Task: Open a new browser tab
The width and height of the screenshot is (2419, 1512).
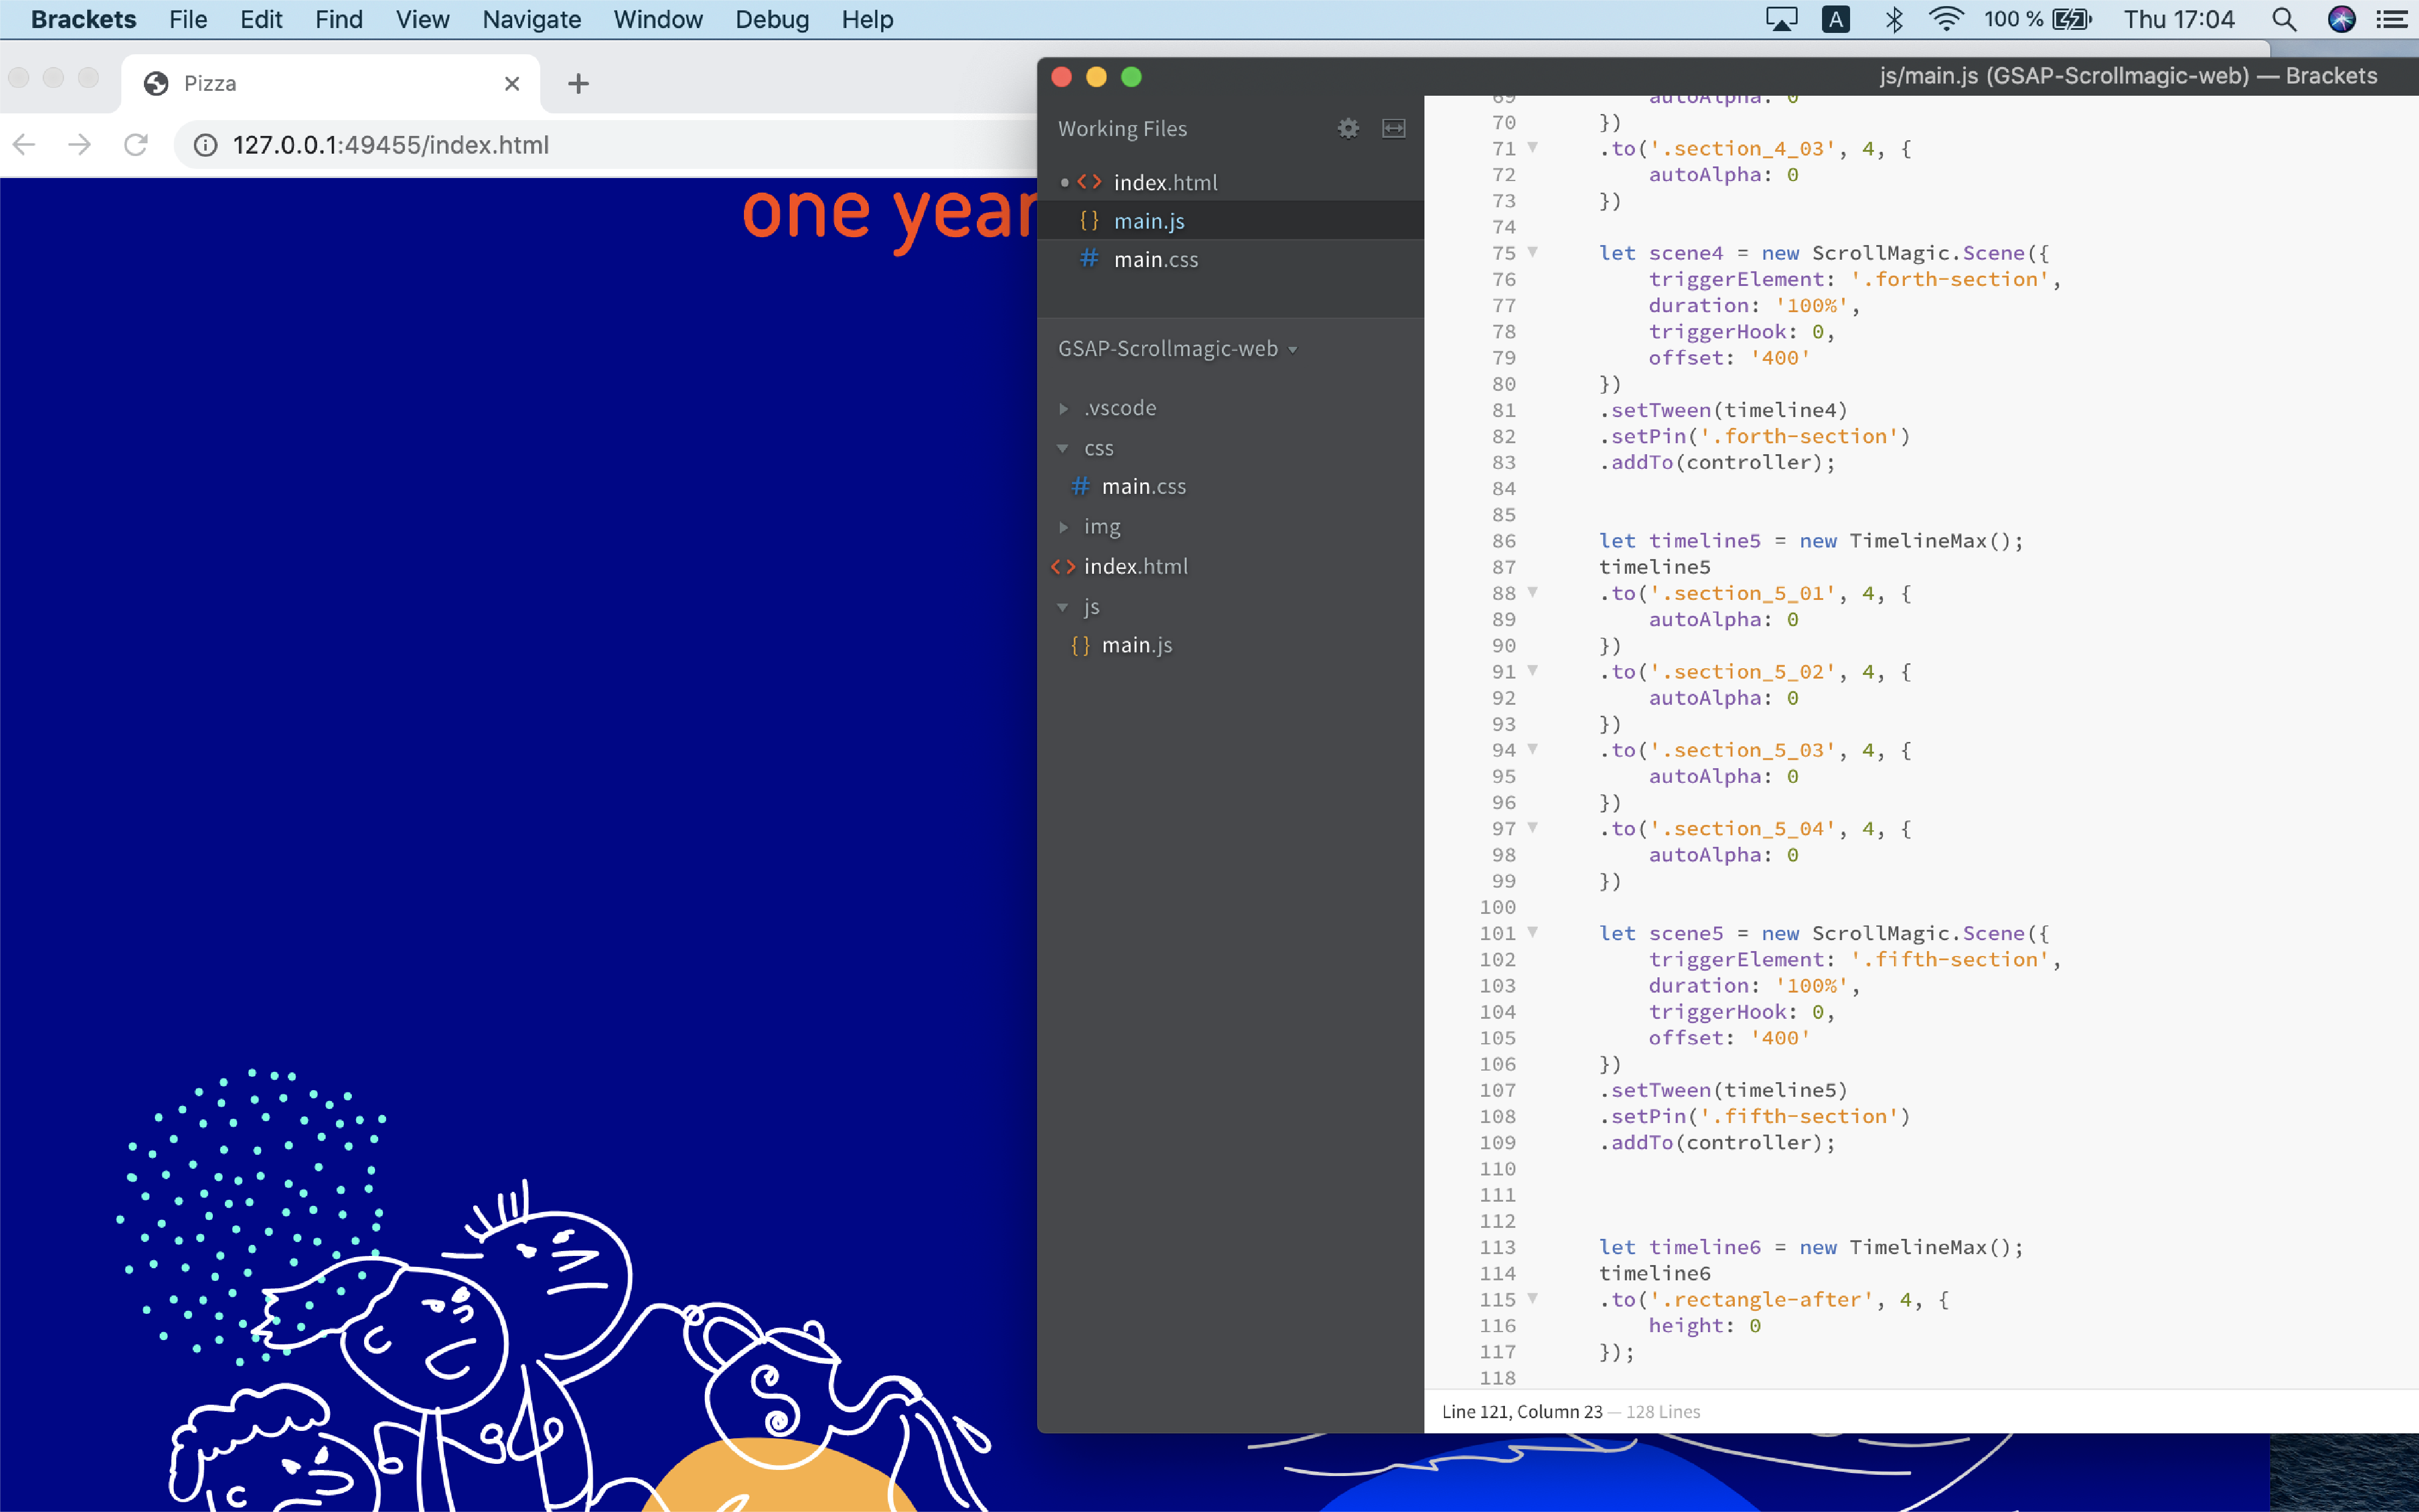Action: click(x=578, y=84)
